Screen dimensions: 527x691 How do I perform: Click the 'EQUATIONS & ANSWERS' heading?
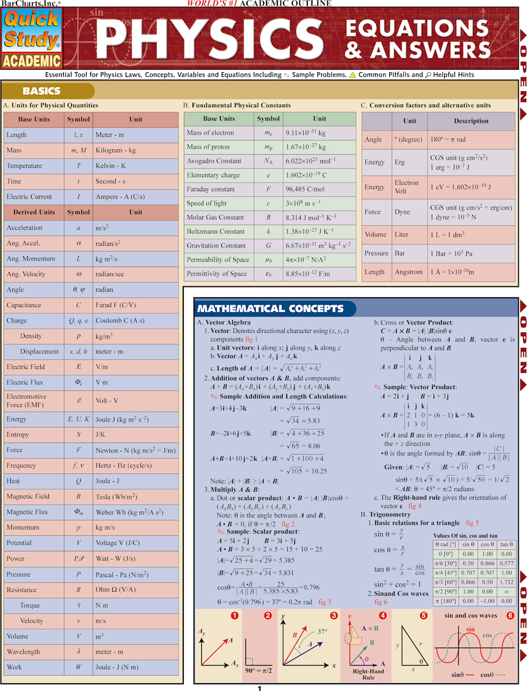418,39
